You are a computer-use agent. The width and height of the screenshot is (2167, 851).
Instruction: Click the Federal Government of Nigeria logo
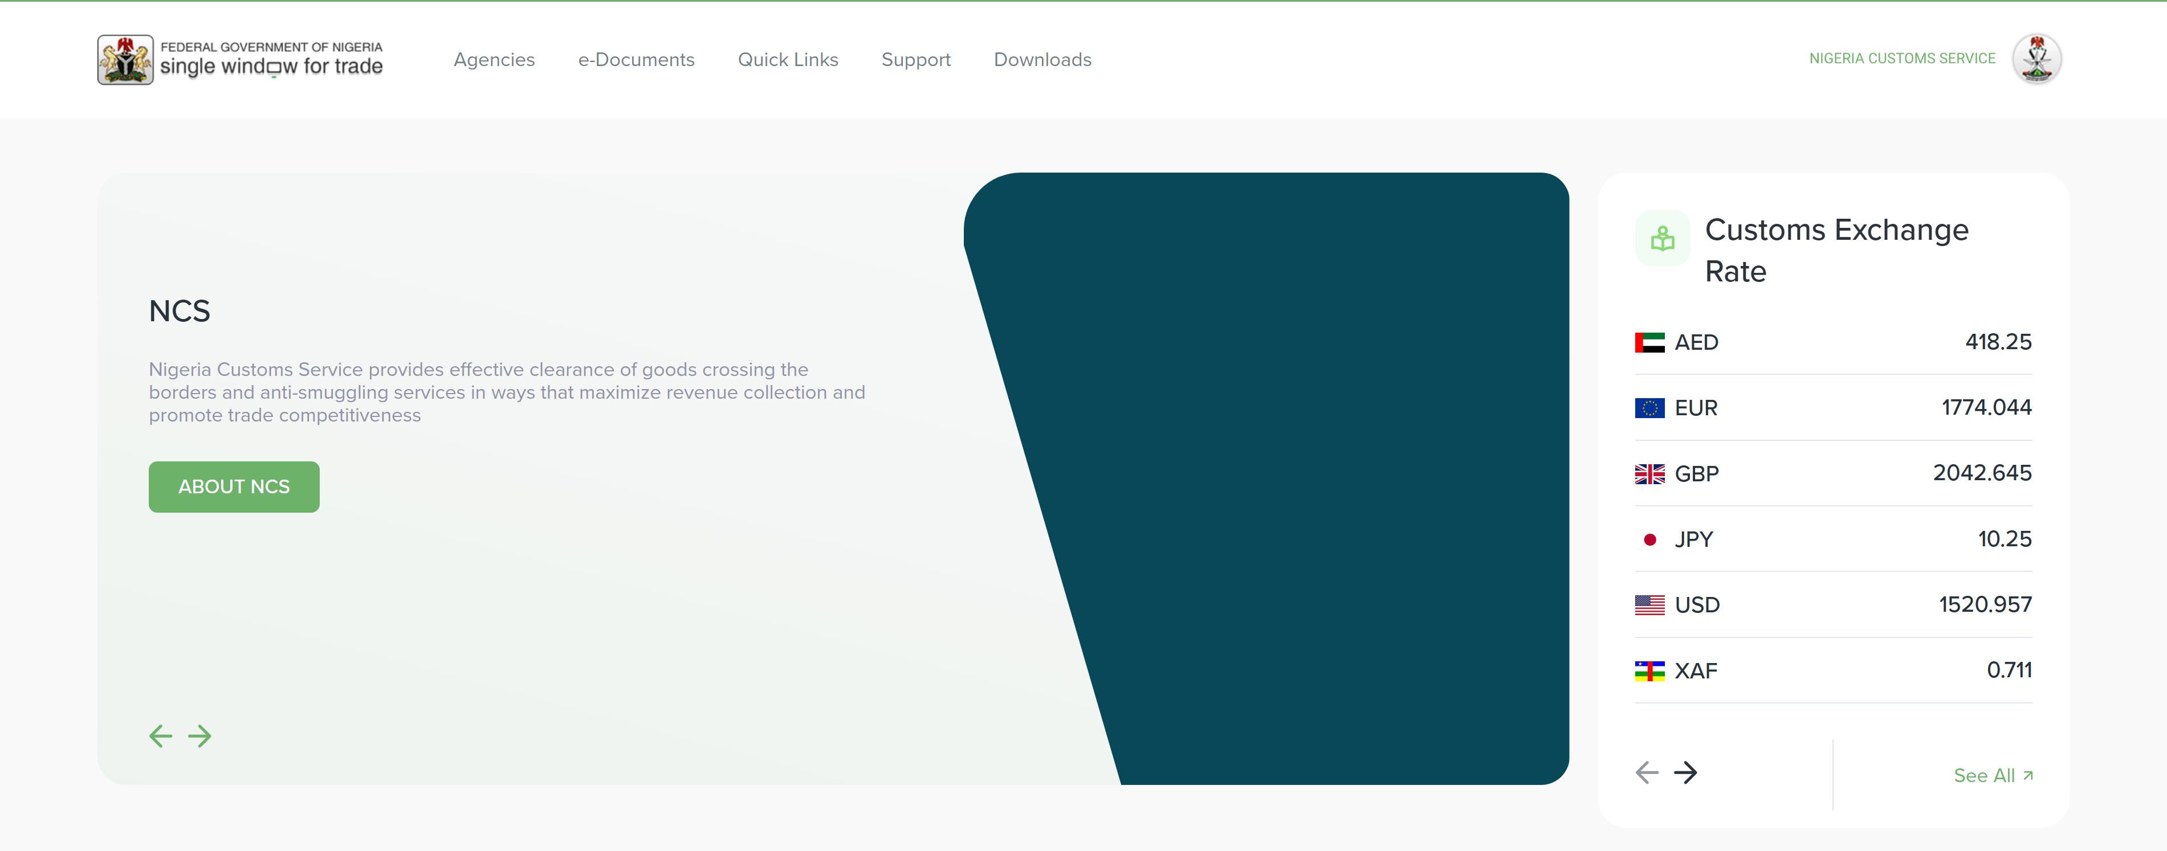240,59
